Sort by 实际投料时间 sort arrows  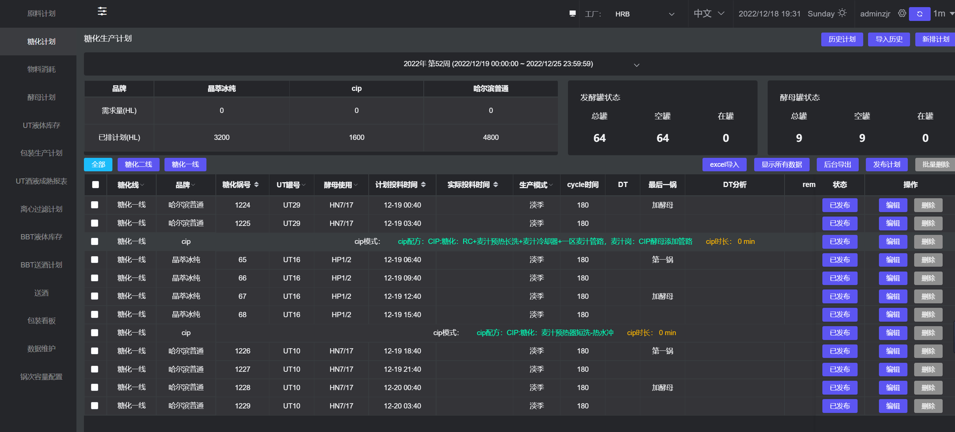click(496, 184)
